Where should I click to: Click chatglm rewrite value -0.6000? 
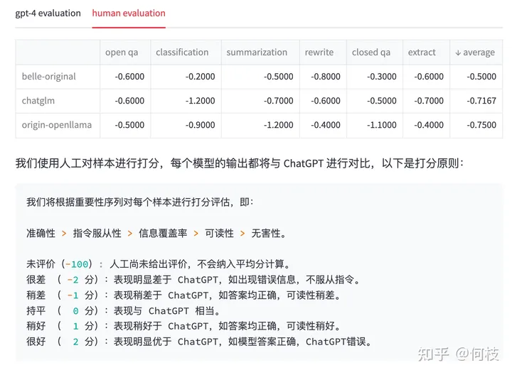tap(326, 101)
